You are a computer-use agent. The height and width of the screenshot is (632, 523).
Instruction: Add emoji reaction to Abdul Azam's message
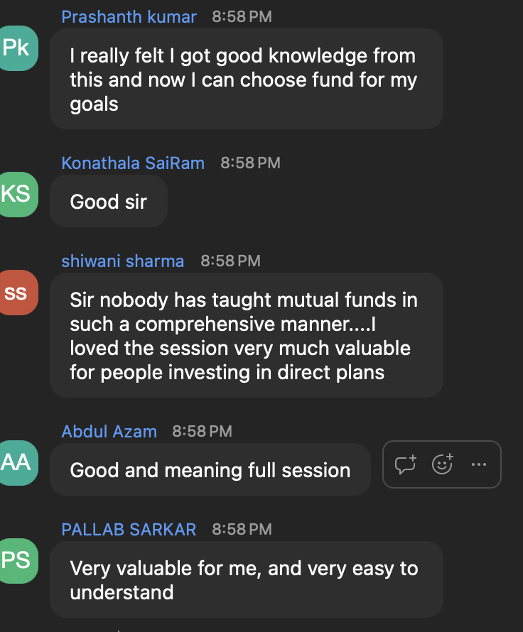point(443,464)
